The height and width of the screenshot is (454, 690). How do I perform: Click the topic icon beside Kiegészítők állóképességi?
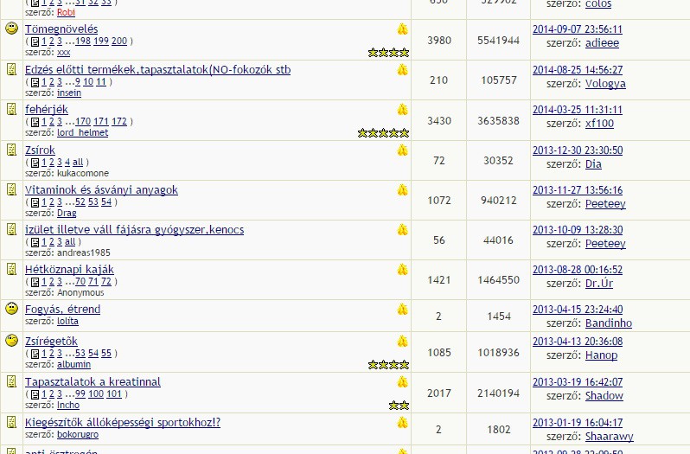12,422
